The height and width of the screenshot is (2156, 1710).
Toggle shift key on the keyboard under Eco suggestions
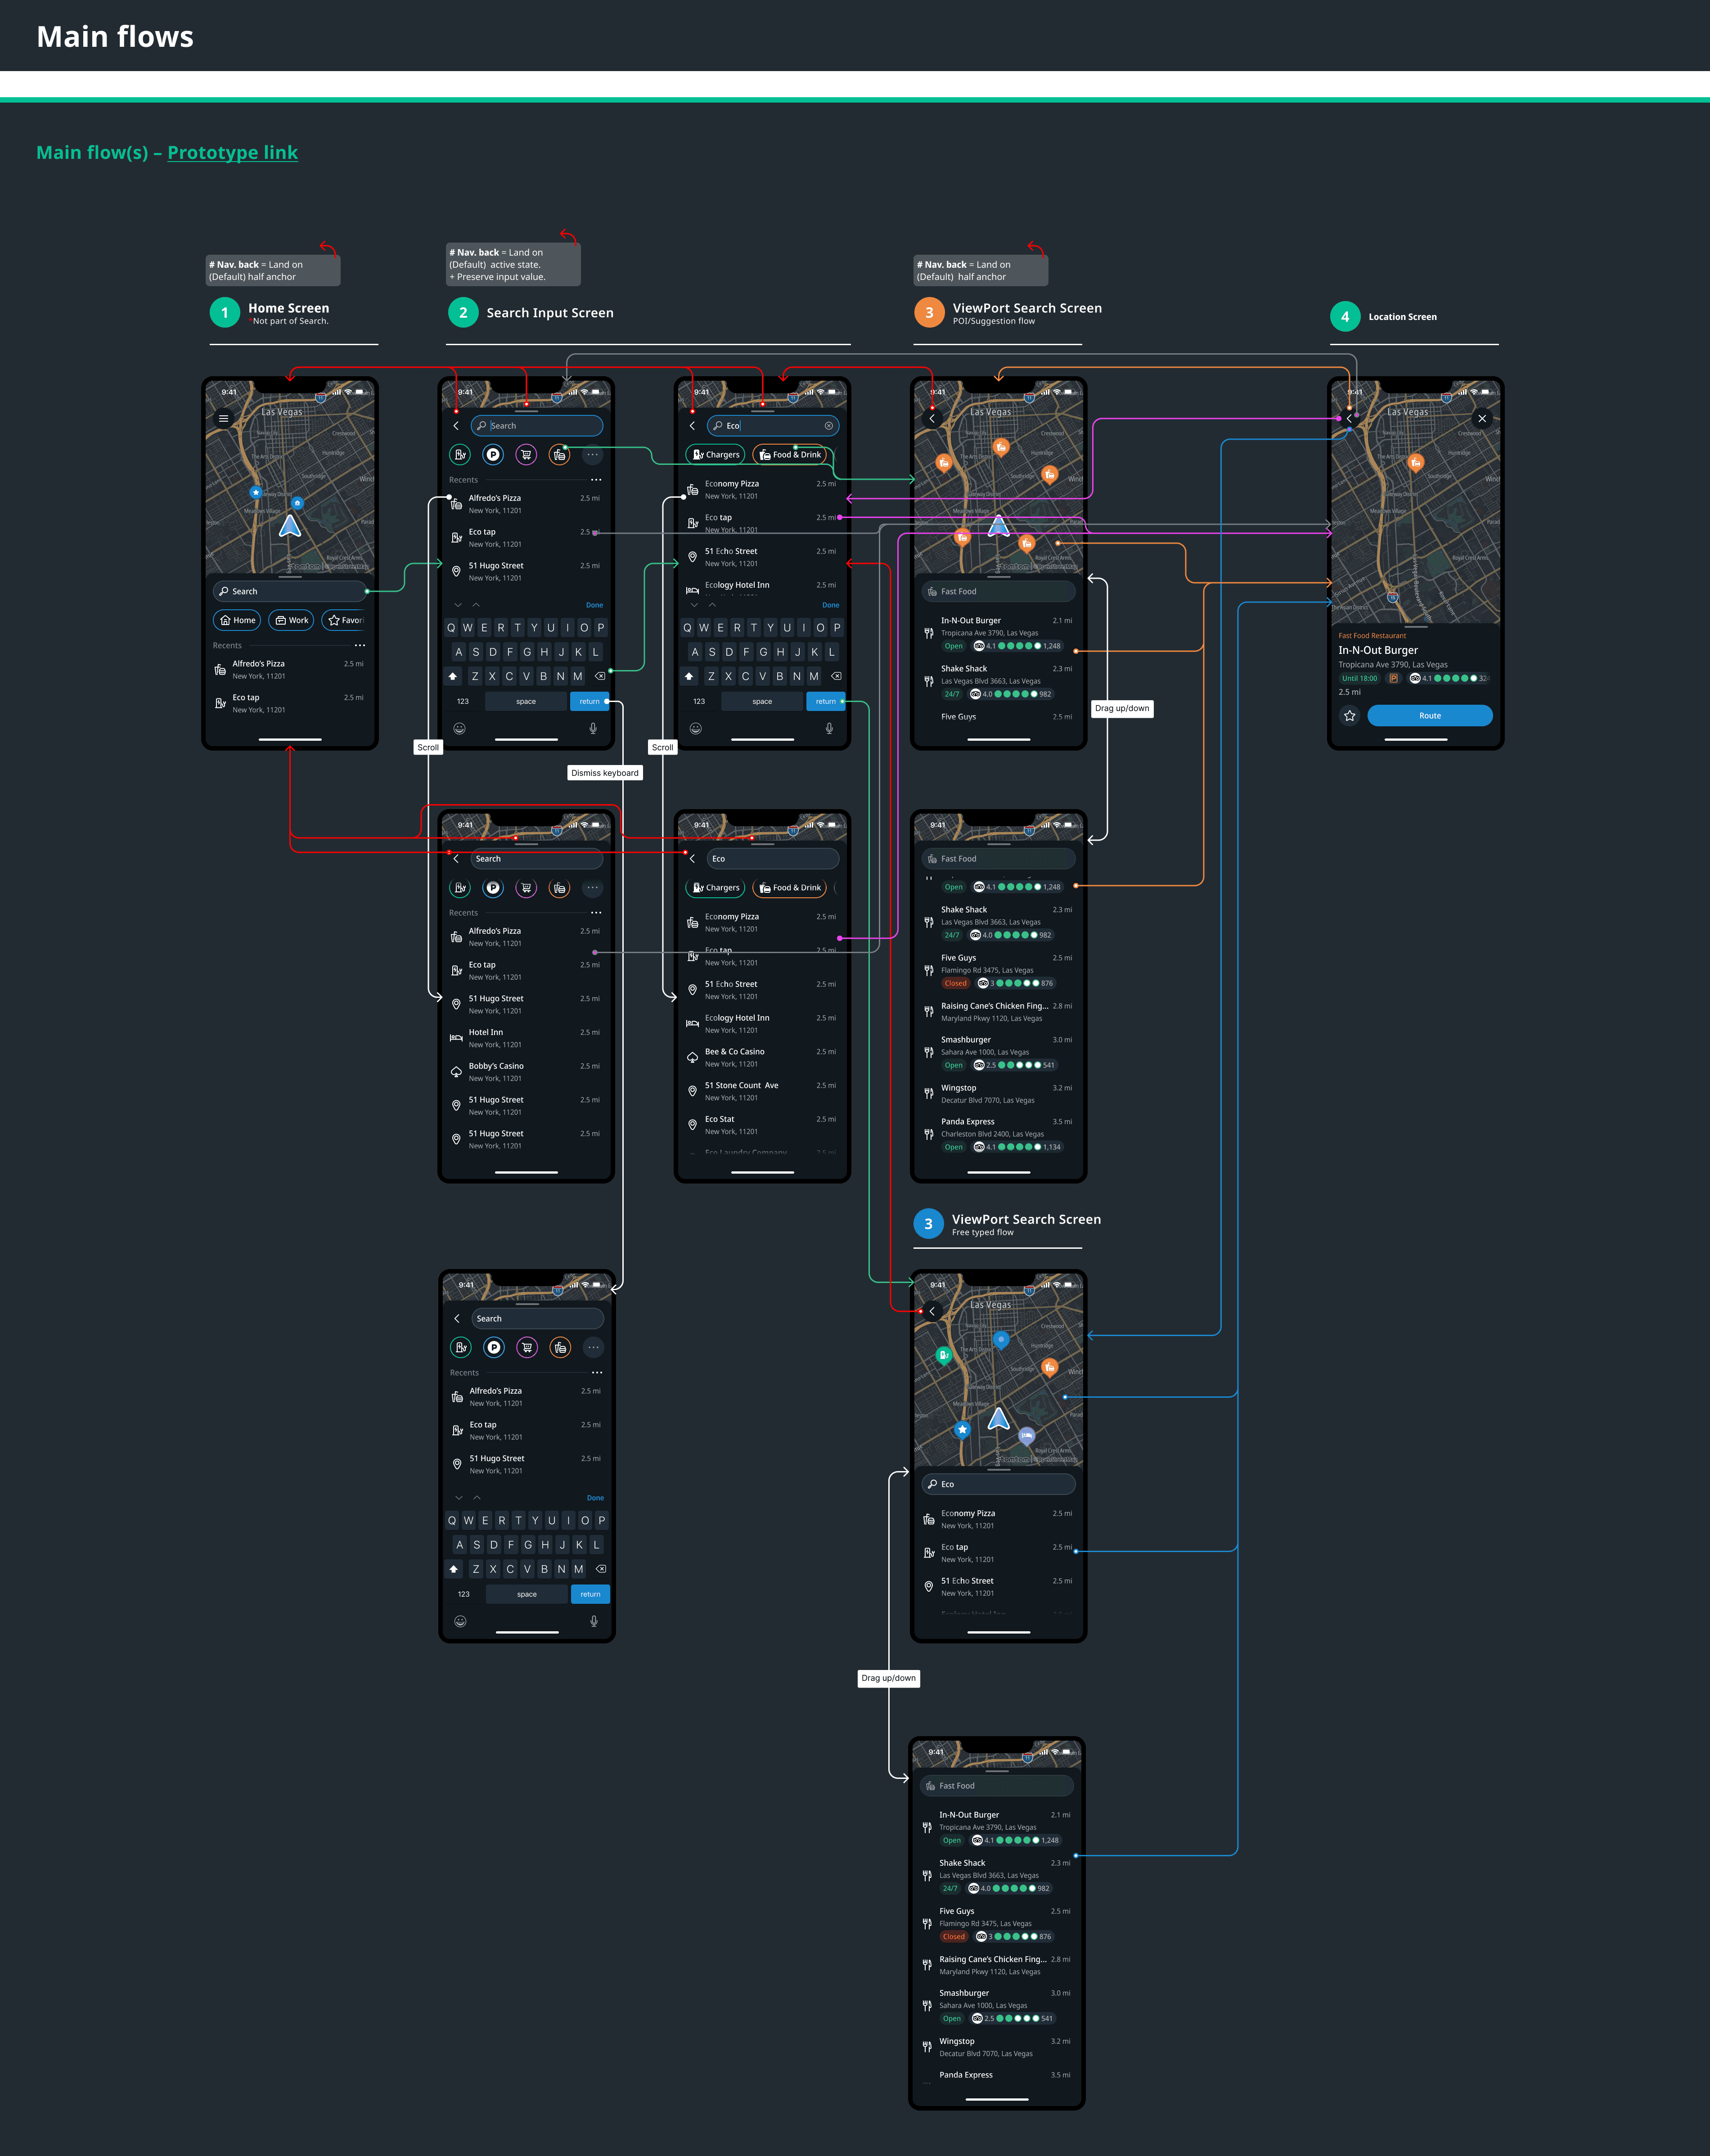(x=689, y=677)
